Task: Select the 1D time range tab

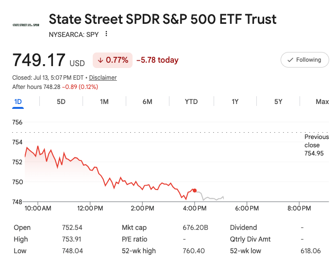Action: coord(18,102)
